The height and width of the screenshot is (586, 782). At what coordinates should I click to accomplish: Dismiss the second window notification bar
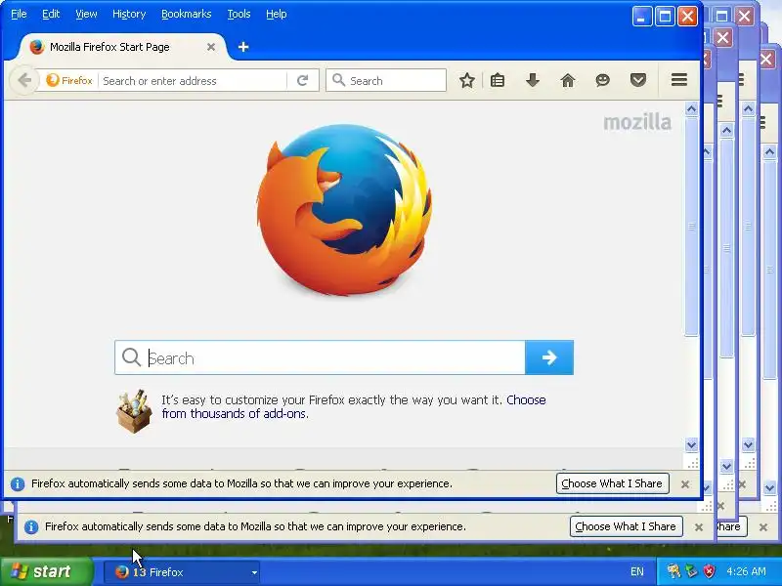pyautogui.click(x=698, y=526)
